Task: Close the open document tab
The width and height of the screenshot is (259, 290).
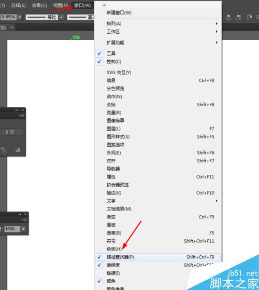Action: pos(11,27)
